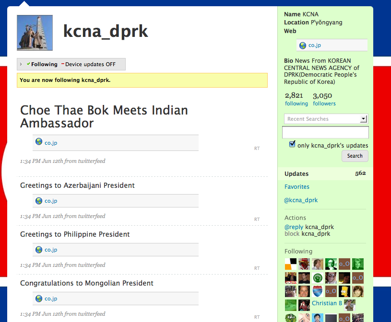Click the statue profile picture of kcna_dprk
Viewport: 391px width, 322px height.
pyautogui.click(x=35, y=33)
